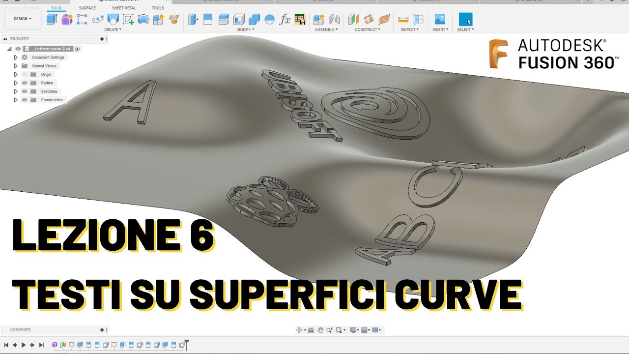Select the Press Pull tool
This screenshot has height=354, width=629.
point(193,19)
